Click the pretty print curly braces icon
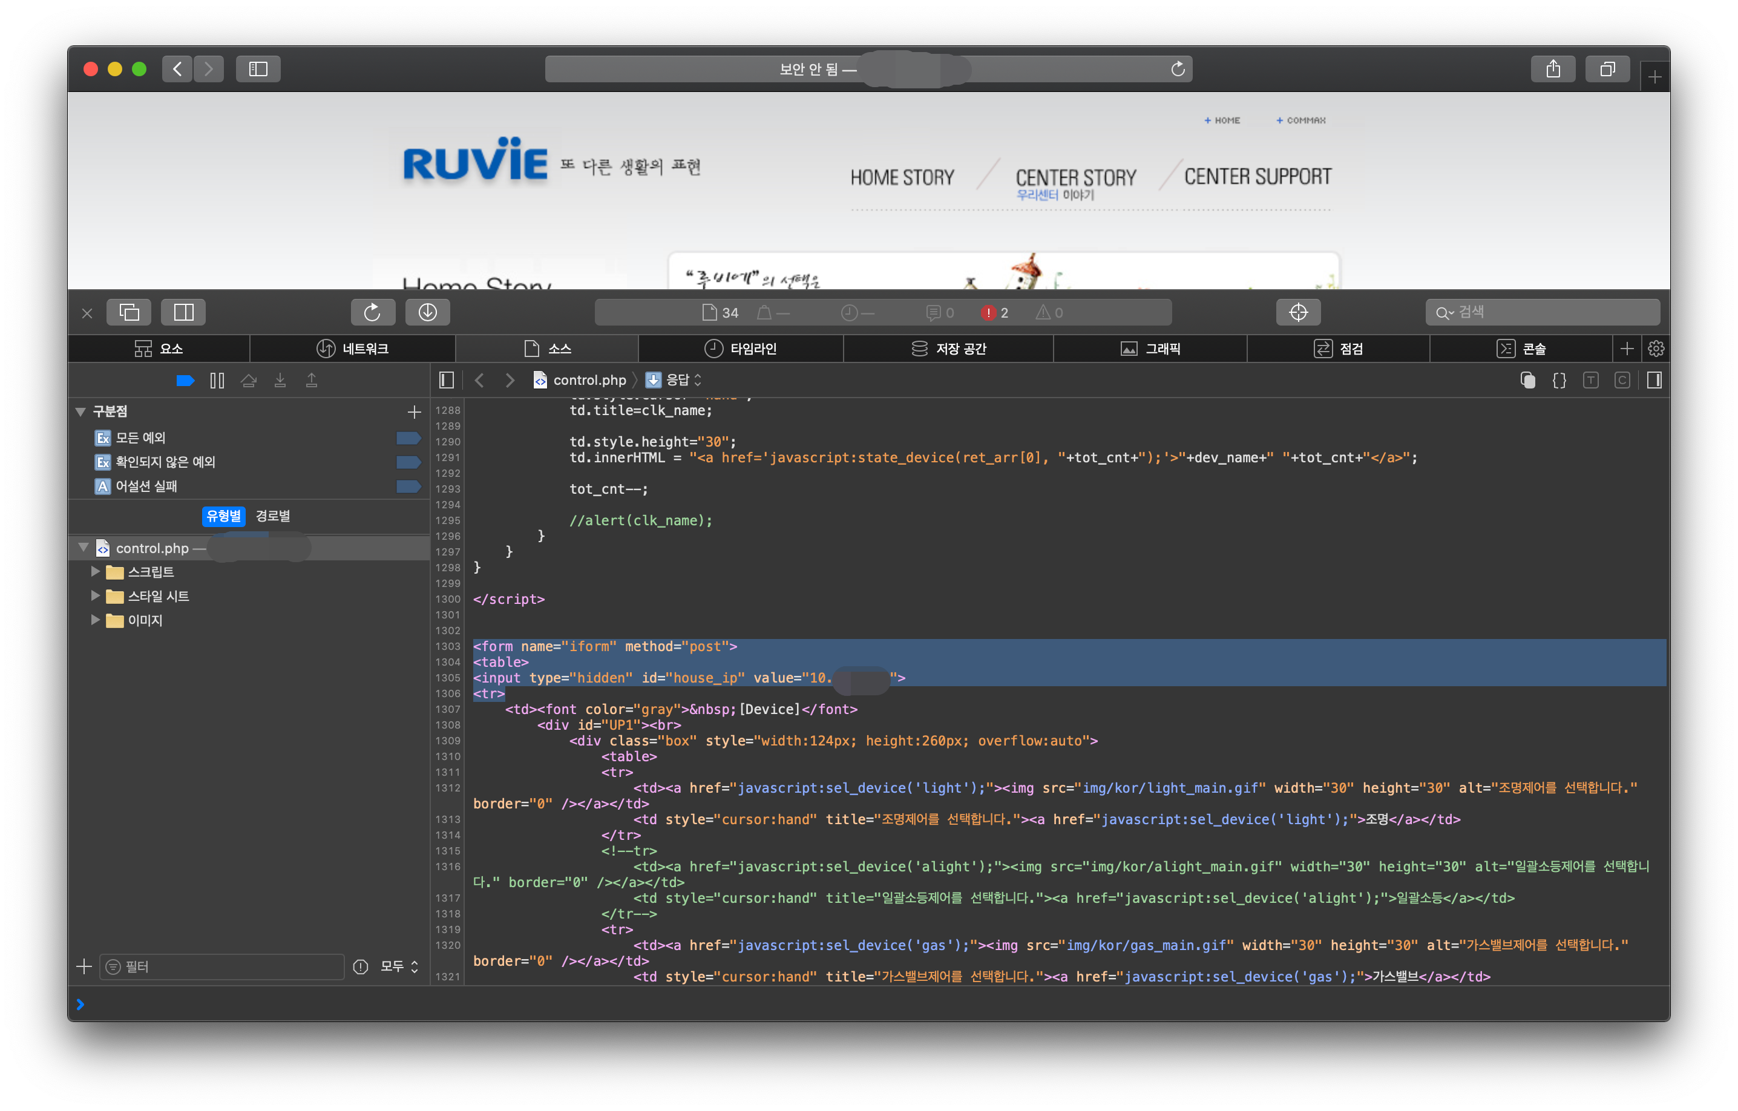The image size is (1738, 1111). pos(1559,381)
